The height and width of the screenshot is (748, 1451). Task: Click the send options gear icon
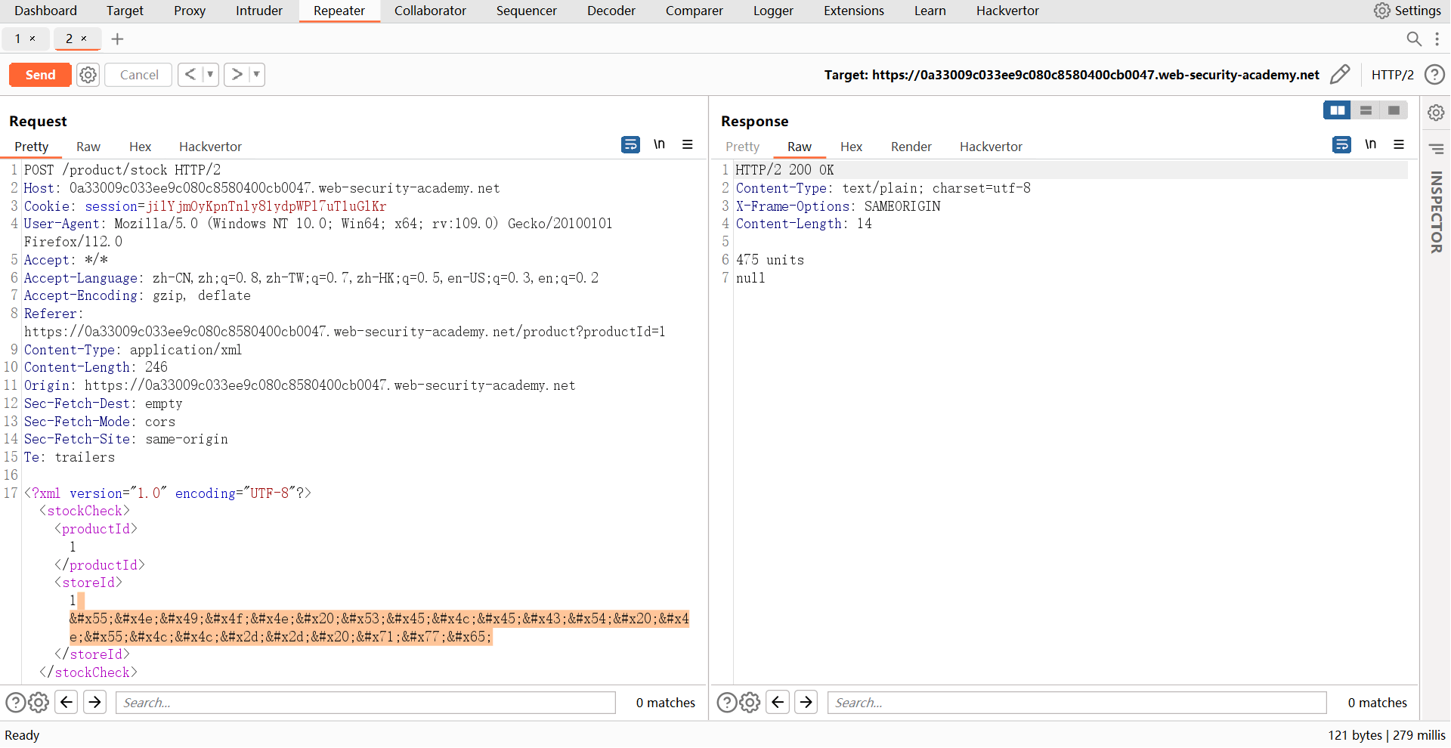point(88,75)
